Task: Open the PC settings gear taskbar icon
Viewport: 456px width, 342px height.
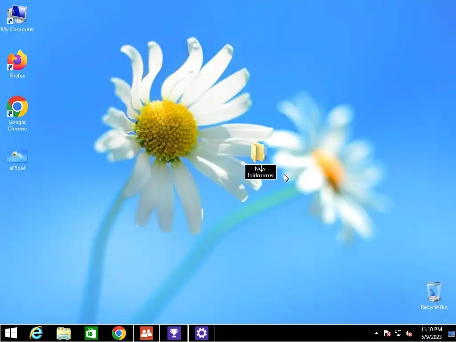Action: pyautogui.click(x=202, y=333)
